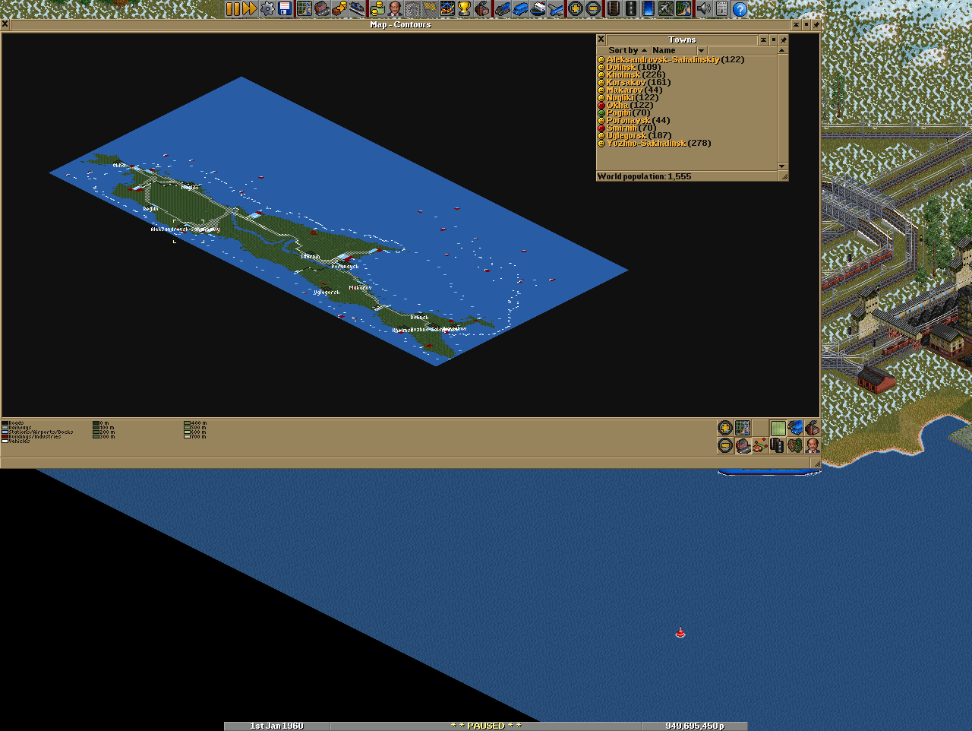Open the ship list toolbar icon
Image resolution: width=972 pixels, height=731 pixels.
point(539,9)
